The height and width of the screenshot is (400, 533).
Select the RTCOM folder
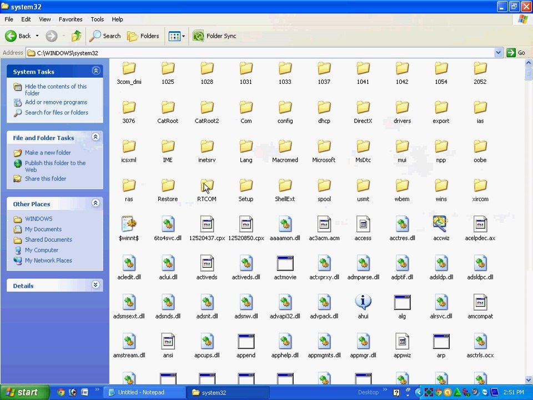point(207,190)
